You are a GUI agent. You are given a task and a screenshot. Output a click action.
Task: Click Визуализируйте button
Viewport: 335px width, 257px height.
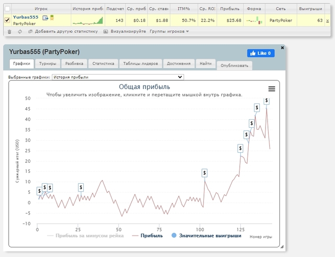pyautogui.click(x=128, y=32)
